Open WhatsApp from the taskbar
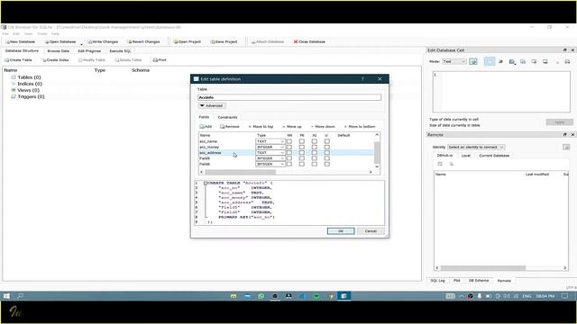The image size is (577, 324). click(261, 296)
